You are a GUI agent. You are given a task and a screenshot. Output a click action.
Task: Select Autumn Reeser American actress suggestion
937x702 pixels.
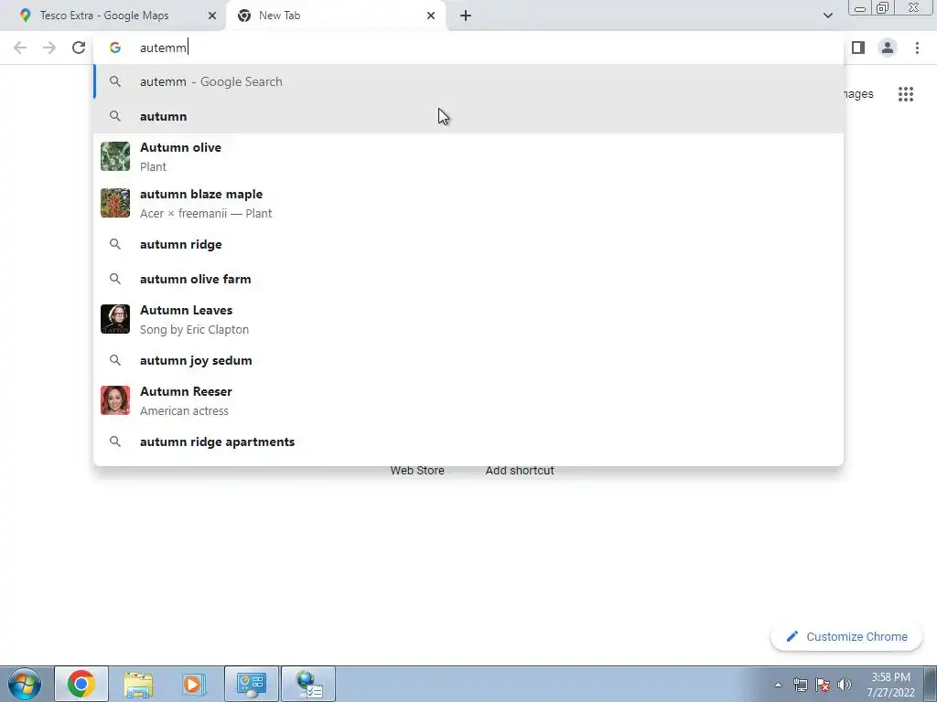pyautogui.click(x=468, y=400)
